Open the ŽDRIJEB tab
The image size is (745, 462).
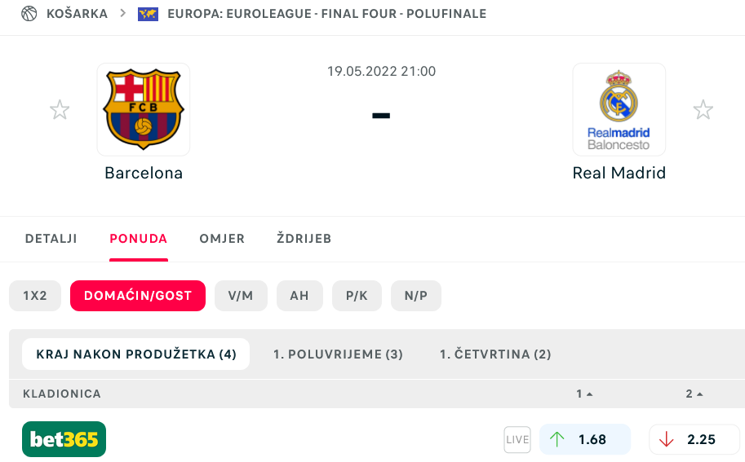coord(304,239)
